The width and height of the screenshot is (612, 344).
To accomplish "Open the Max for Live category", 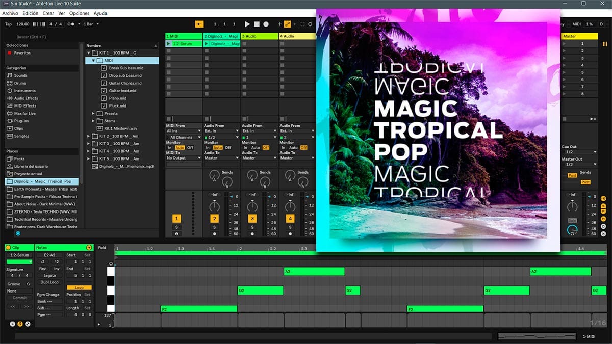I will [x=25, y=113].
